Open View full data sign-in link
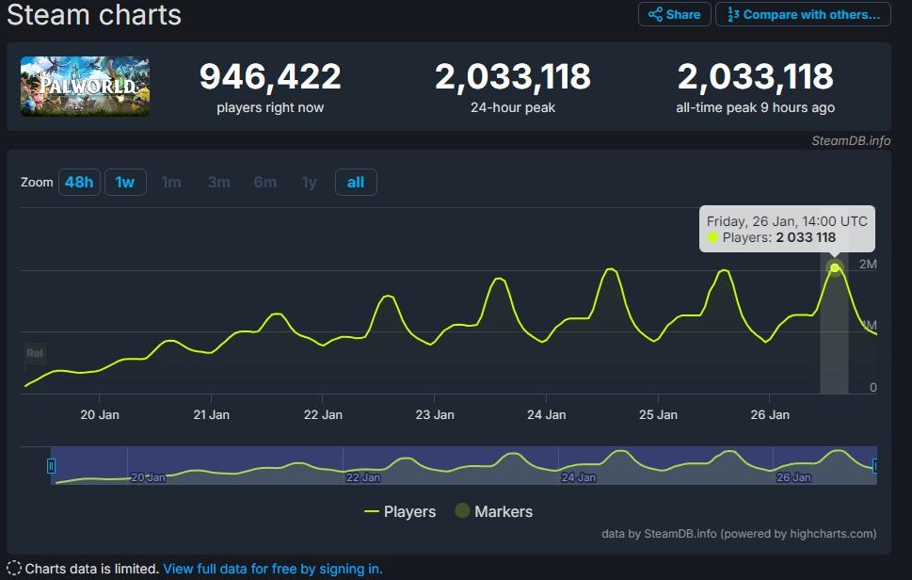912x580 pixels. pos(273,569)
